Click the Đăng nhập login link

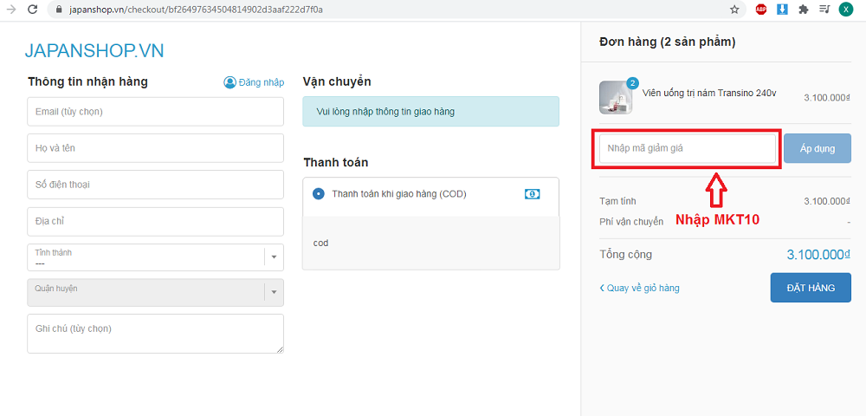[254, 82]
